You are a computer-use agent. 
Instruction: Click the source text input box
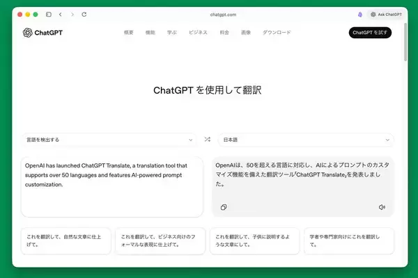[x=112, y=187]
